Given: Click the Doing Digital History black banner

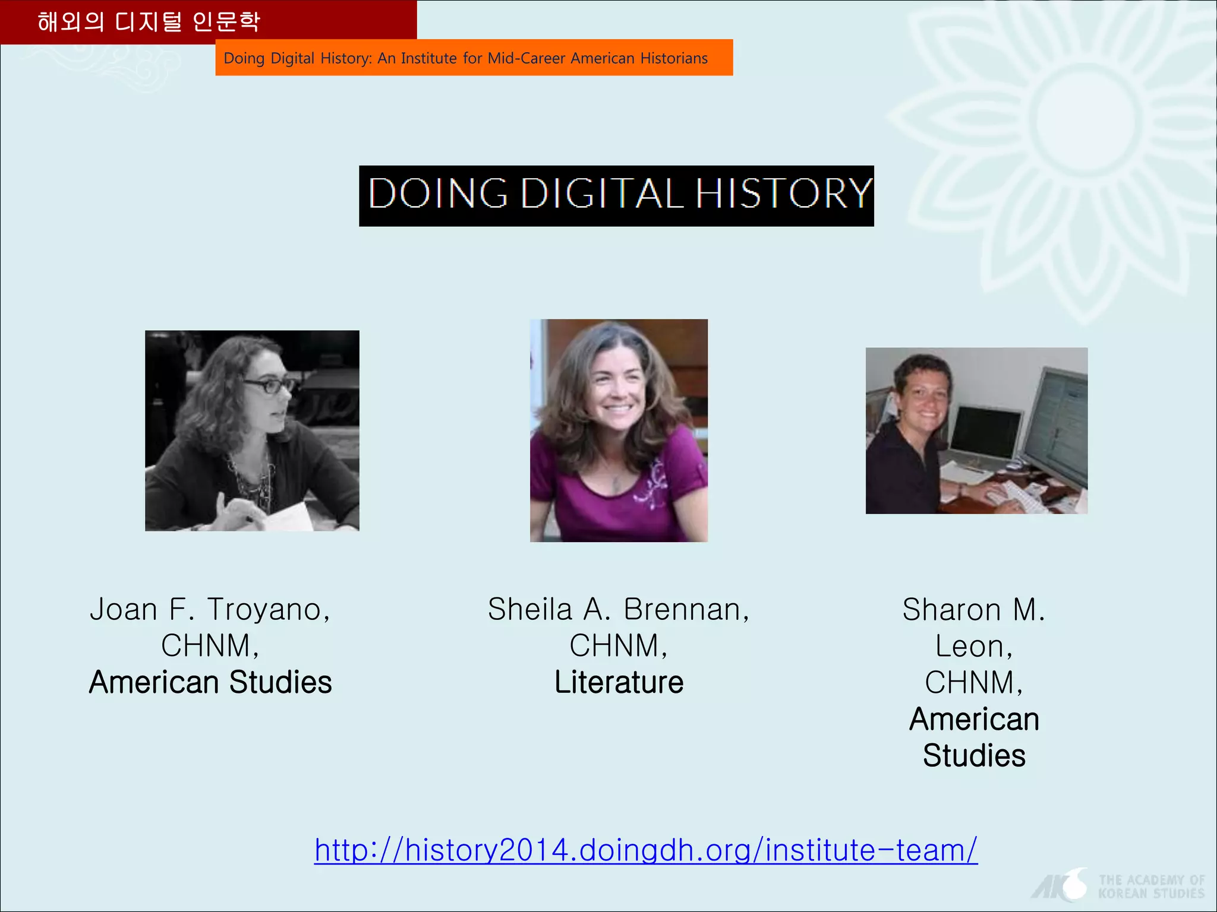Looking at the screenshot, I should tap(616, 196).
